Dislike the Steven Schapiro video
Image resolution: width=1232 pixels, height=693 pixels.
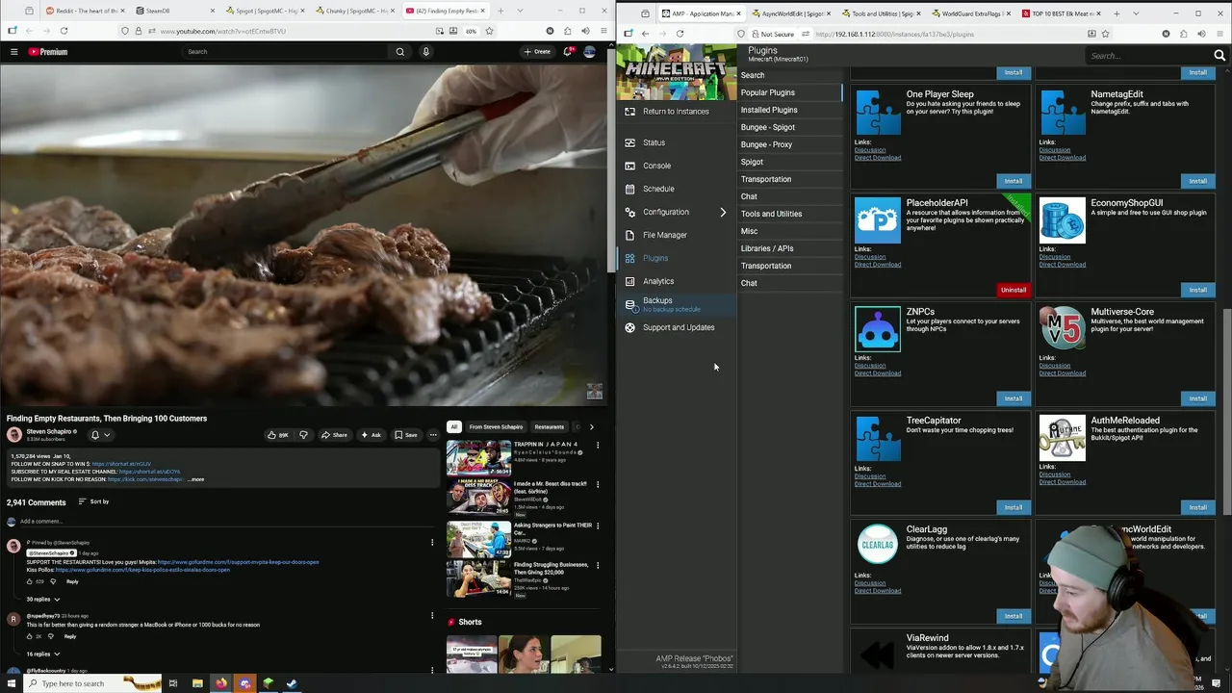click(x=303, y=435)
